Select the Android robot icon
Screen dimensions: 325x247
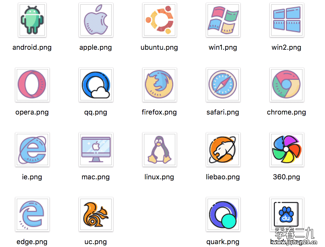32,20
